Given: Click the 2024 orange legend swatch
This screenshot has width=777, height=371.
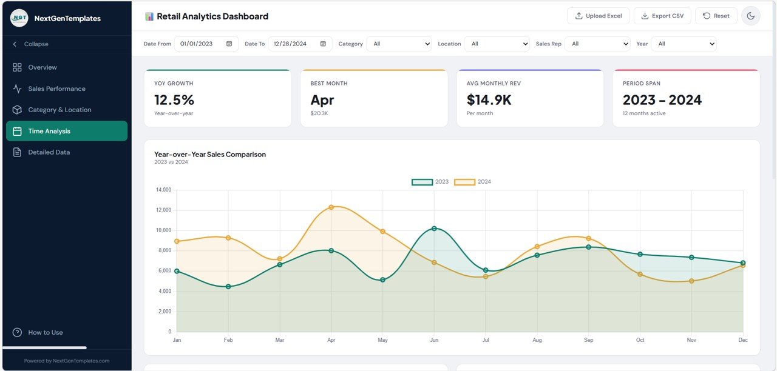Looking at the screenshot, I should coord(464,181).
